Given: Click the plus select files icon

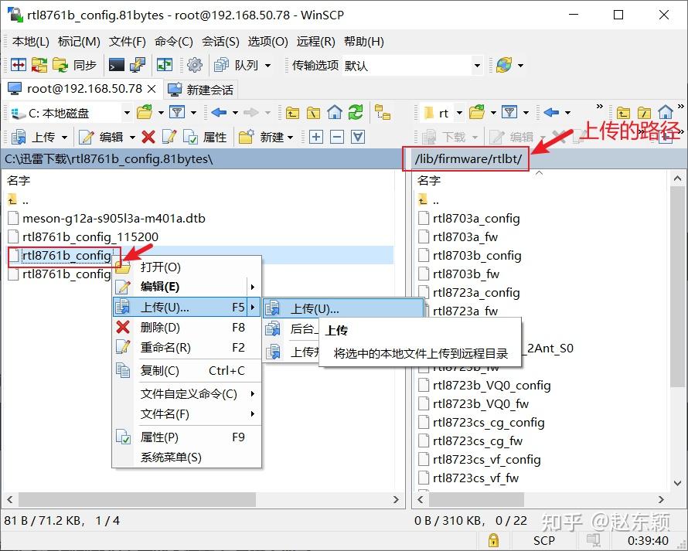Looking at the screenshot, I should 316,138.
